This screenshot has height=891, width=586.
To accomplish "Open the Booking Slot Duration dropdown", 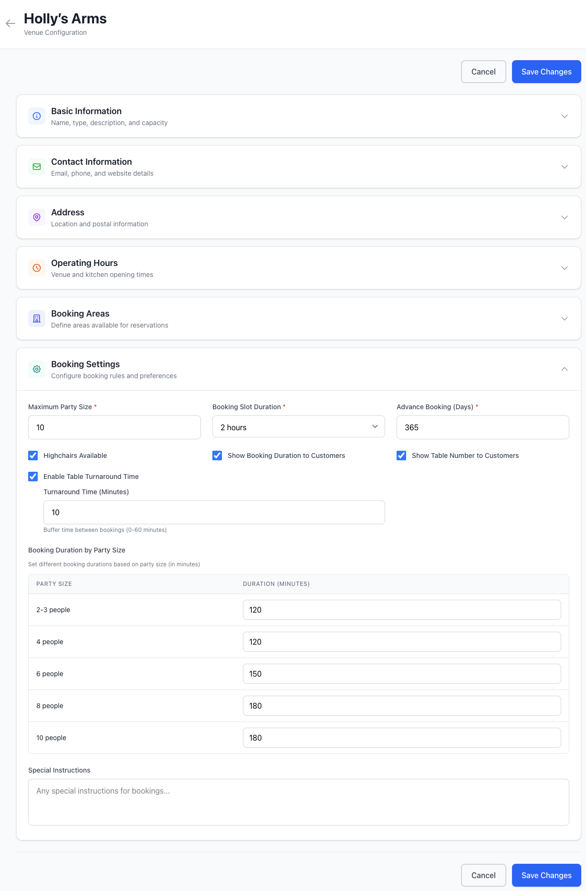I will tap(298, 427).
